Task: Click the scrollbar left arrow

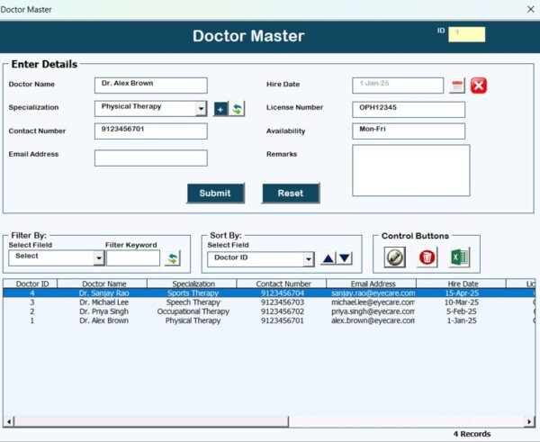Action: (8, 421)
